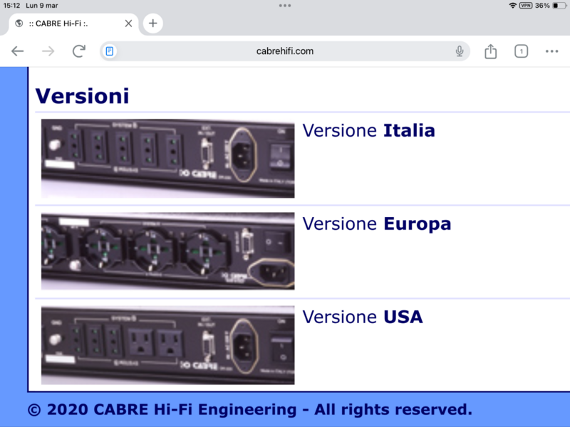Open the Versione Europa product photo

coord(167,251)
